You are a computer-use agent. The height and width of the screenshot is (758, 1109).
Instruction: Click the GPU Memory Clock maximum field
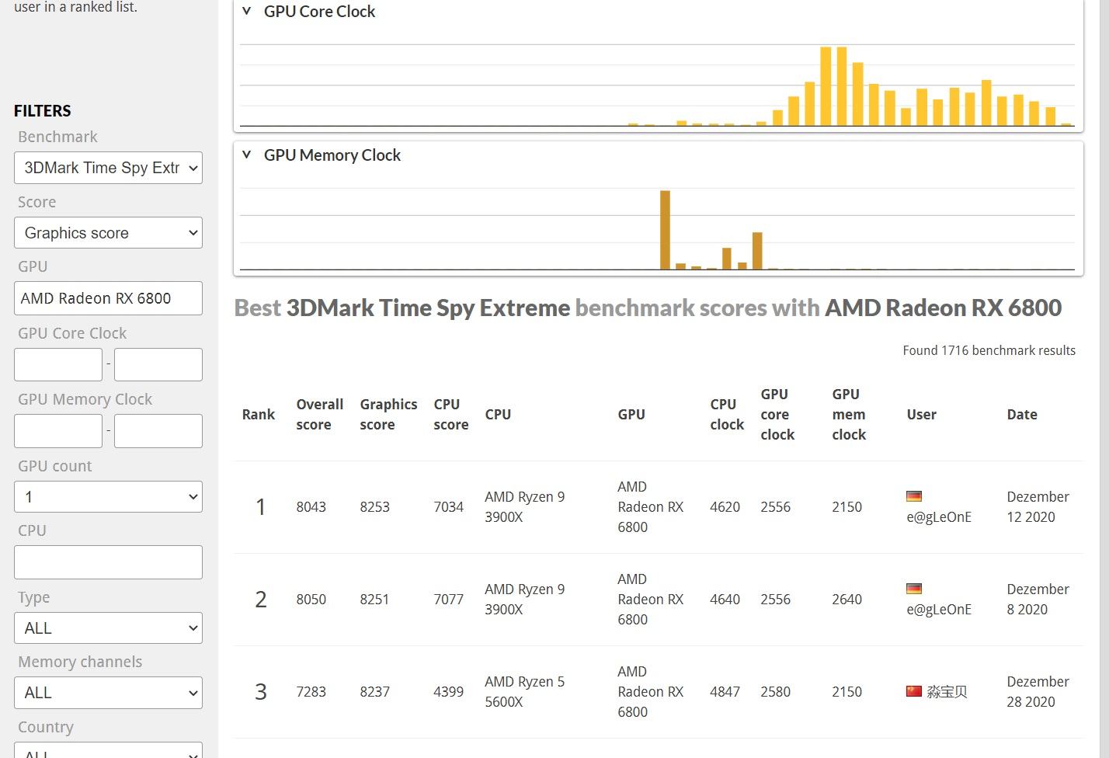[158, 431]
